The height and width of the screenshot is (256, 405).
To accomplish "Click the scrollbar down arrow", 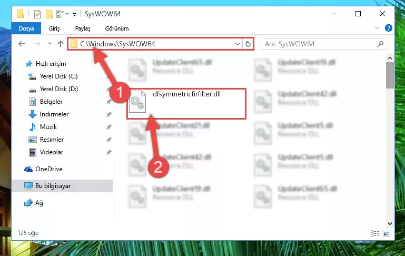I will 390,223.
